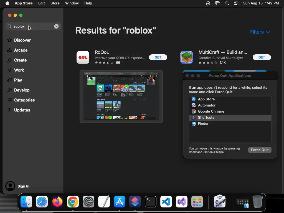Open the RoQoL app icon

83,57
